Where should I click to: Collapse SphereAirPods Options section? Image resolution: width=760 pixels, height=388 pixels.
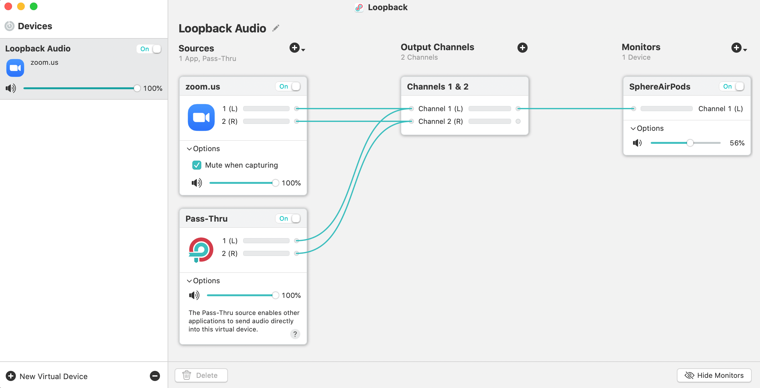coord(647,128)
